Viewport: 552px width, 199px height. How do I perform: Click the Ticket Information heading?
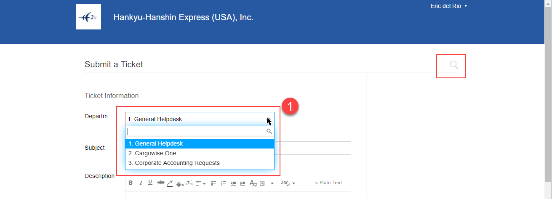[x=112, y=96]
